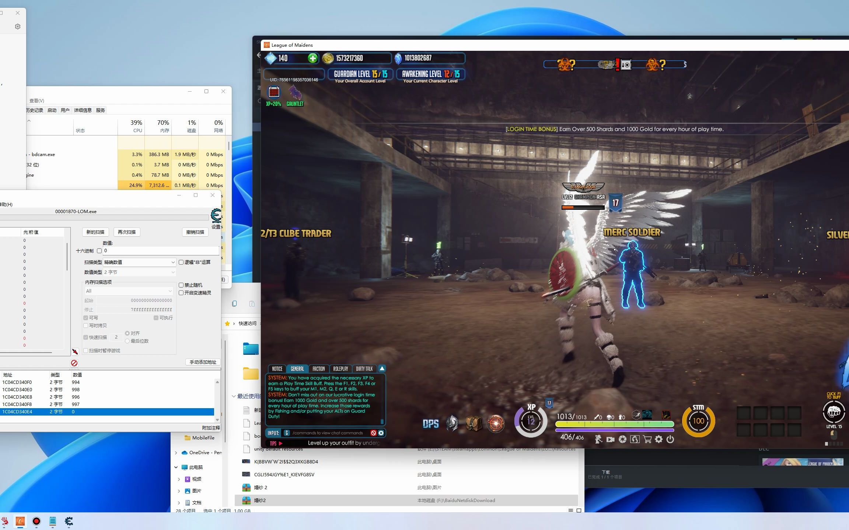
Task: Click the video camera icon in HUD
Action: coord(611,439)
